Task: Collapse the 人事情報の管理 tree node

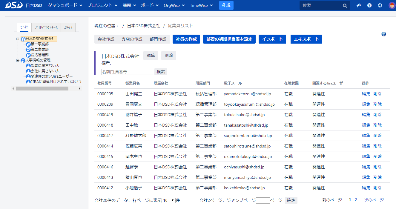Action: coord(18,60)
